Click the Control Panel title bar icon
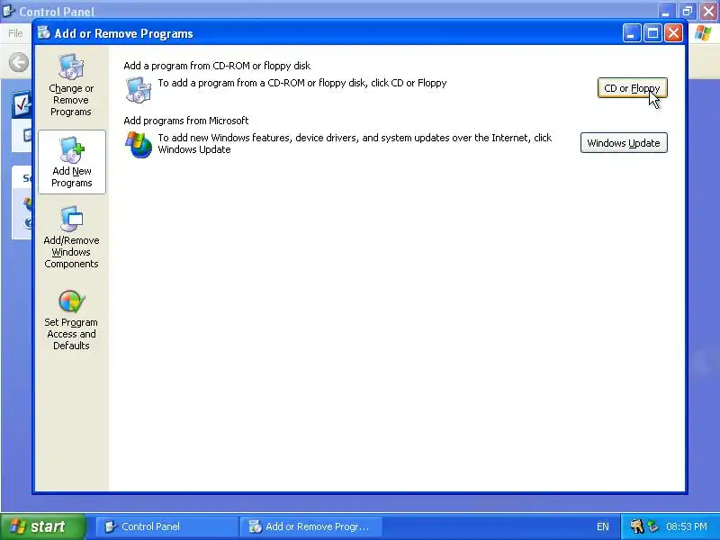This screenshot has width=720, height=540. 8,11
